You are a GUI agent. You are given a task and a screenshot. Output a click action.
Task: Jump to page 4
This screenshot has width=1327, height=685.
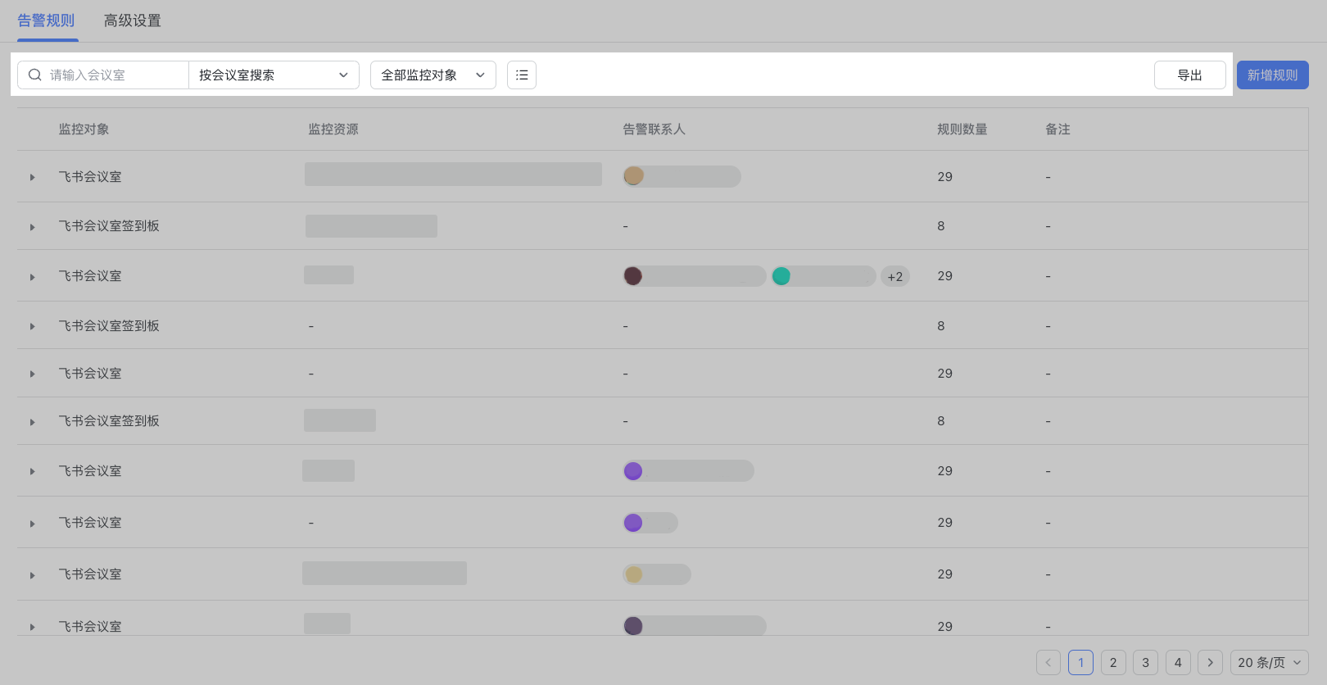tap(1178, 663)
